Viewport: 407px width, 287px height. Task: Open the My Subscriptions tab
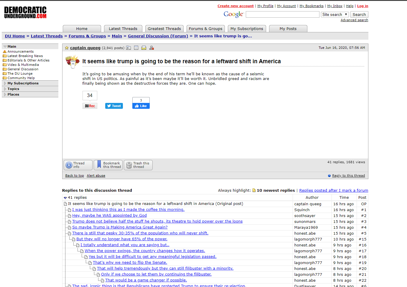click(x=247, y=29)
